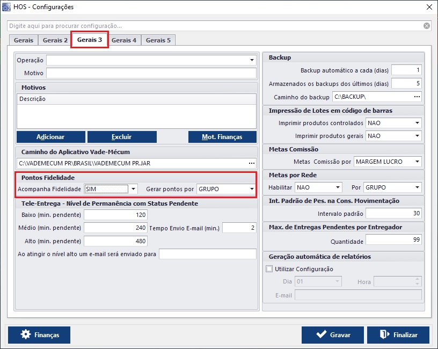The image size is (438, 349).
Task: Click the checkmark icon on Gravar button
Action: [322, 335]
